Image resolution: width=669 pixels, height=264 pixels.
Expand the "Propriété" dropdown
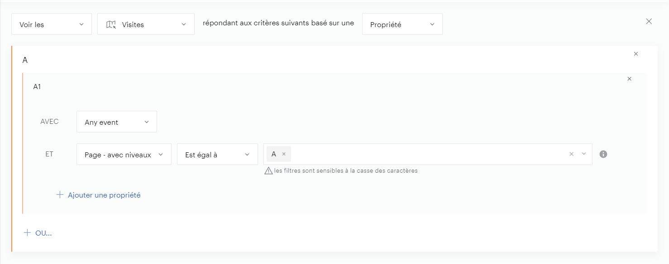(x=402, y=24)
